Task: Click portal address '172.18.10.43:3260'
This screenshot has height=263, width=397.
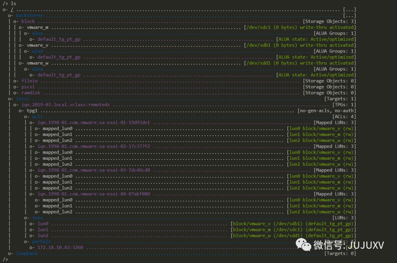Action: tap(60, 247)
